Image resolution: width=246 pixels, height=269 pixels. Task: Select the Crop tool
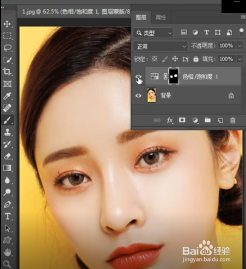tap(7, 72)
